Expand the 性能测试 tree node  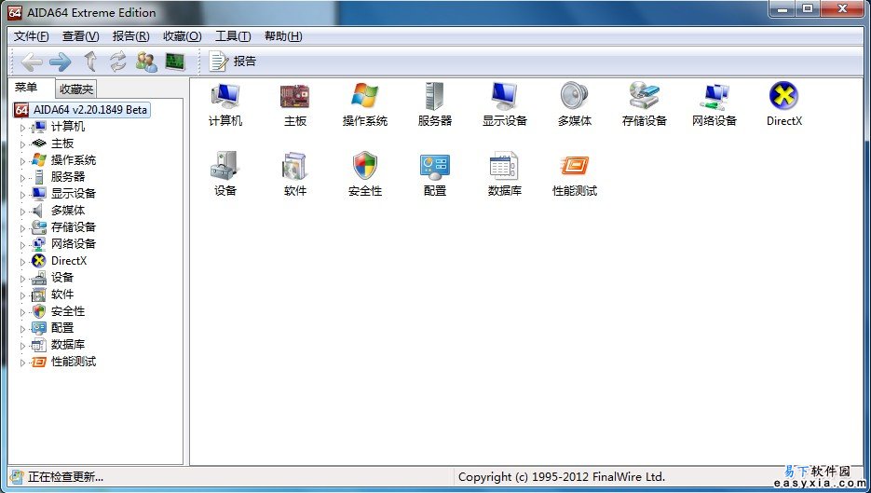[x=22, y=363]
